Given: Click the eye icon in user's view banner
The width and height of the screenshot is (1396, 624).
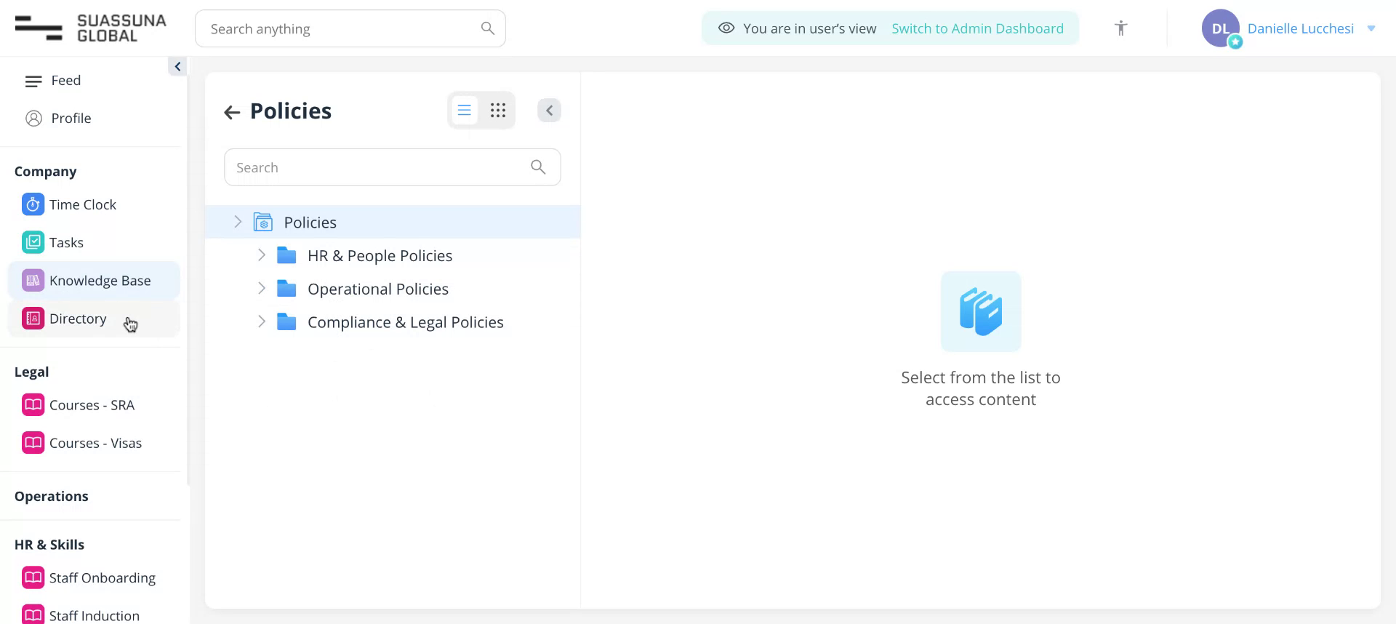Looking at the screenshot, I should [x=726, y=28].
